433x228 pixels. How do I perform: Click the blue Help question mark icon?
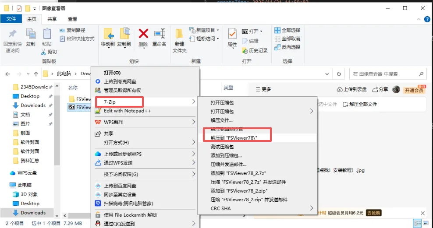pos(427,19)
